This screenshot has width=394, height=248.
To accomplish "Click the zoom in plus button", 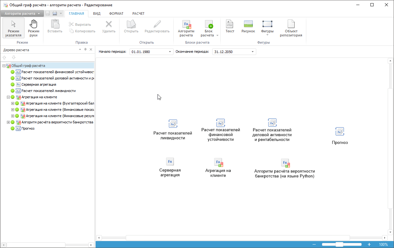I will 369,245.
